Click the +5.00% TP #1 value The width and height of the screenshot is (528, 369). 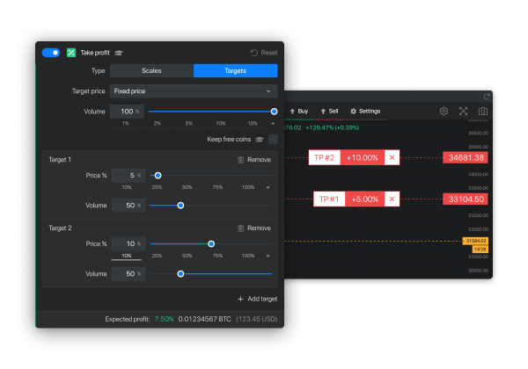364,199
